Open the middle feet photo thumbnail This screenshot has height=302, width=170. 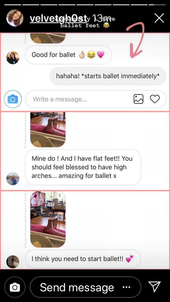(48, 130)
